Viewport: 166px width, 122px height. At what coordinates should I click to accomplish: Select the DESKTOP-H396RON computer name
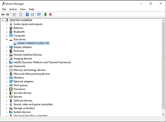tap(21, 20)
